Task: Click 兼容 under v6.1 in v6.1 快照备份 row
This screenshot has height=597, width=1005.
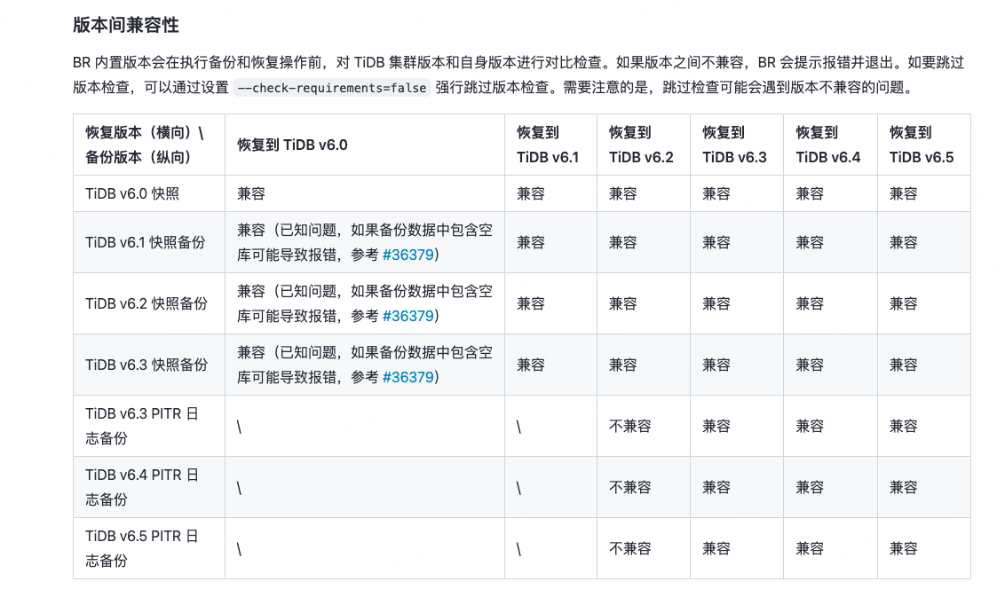Action: tap(531, 243)
